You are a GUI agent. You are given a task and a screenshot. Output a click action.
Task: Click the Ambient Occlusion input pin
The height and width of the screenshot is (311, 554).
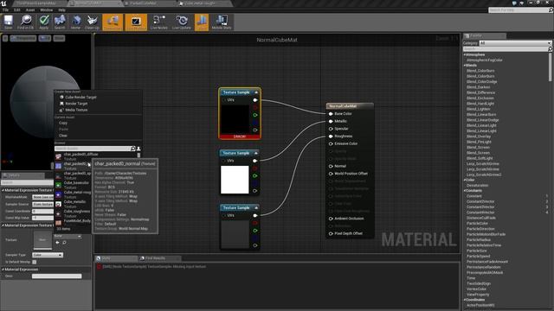pos(331,219)
